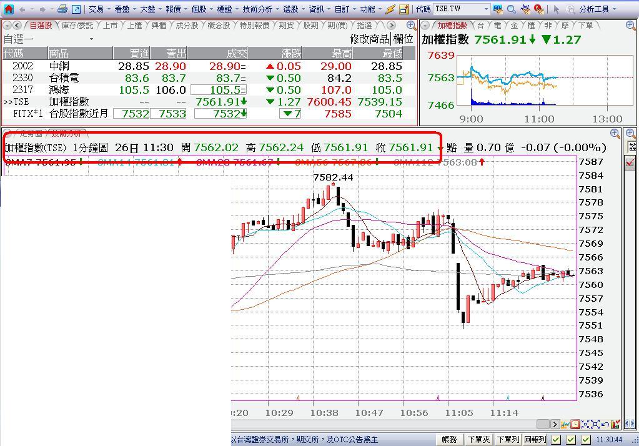Click the 漲跌 column header
Screen dimensions: 639x446
tap(275, 53)
